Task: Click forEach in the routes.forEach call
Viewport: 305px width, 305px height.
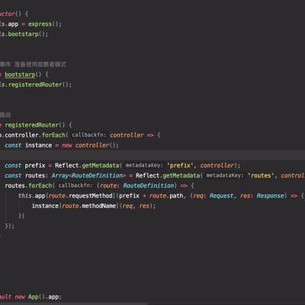Action: 39,185
